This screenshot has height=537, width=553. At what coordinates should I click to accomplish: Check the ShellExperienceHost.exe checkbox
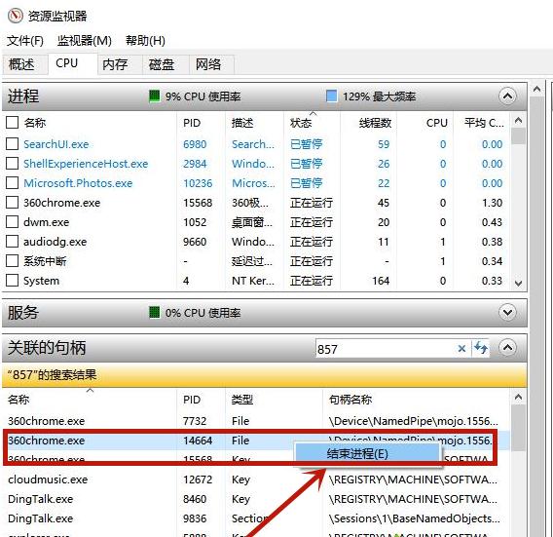click(12, 163)
